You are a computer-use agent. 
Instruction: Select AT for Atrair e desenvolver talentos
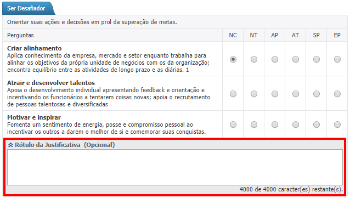pos(296,94)
